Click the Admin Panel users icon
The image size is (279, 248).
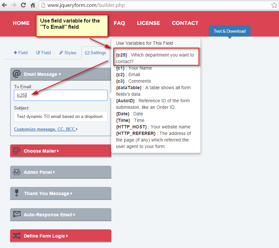click(x=17, y=172)
